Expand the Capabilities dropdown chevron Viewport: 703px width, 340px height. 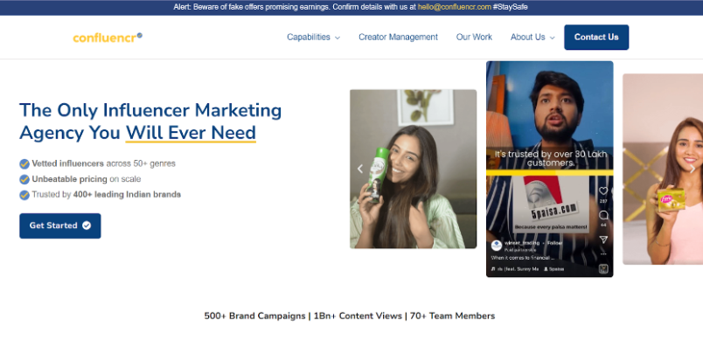[x=338, y=38]
